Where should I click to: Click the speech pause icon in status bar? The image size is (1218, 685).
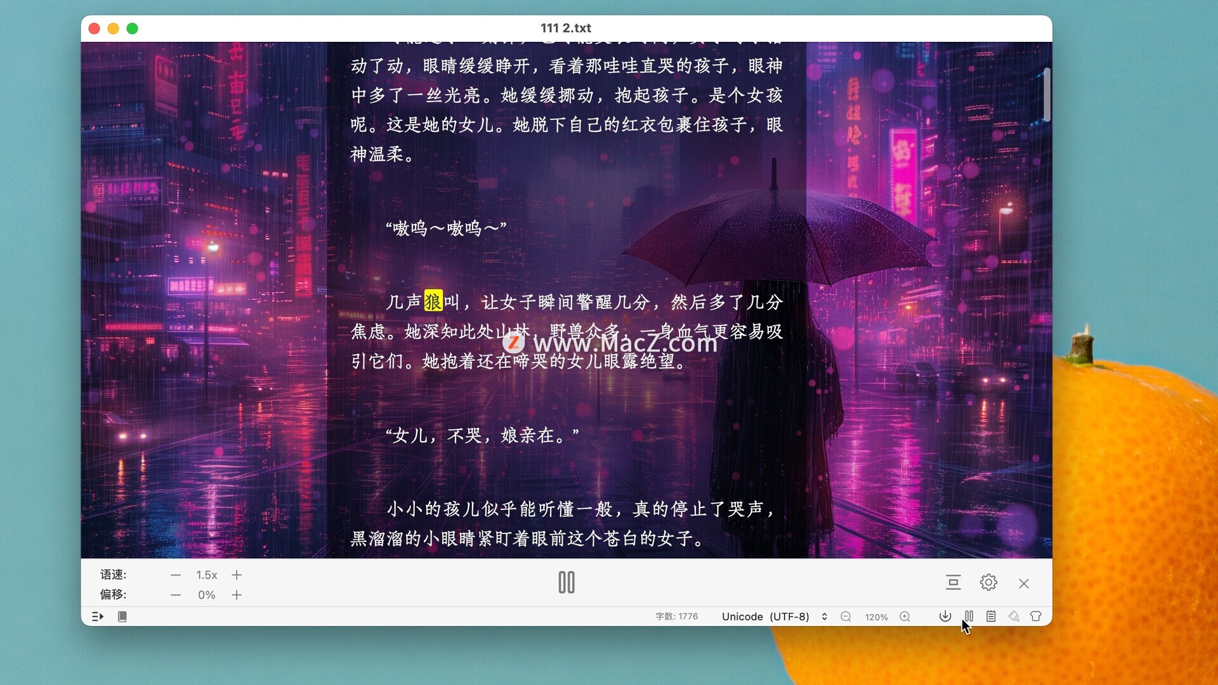click(969, 616)
